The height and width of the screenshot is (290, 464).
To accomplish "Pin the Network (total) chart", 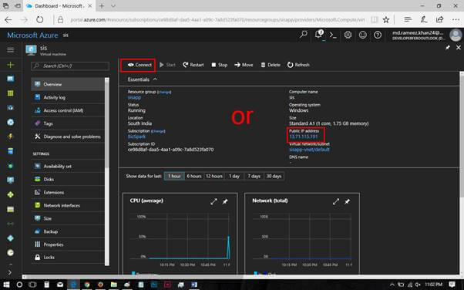I will (348, 202).
